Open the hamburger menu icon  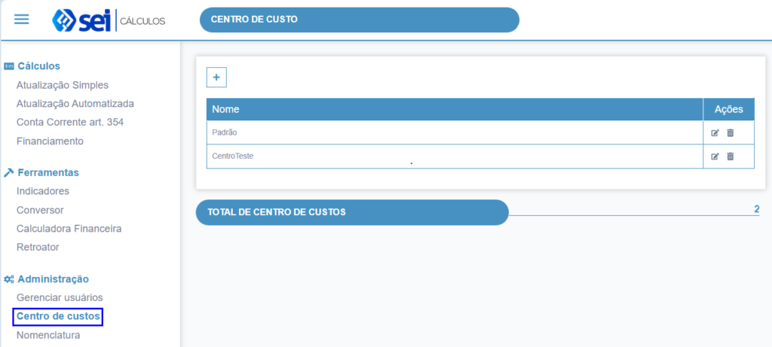point(22,20)
